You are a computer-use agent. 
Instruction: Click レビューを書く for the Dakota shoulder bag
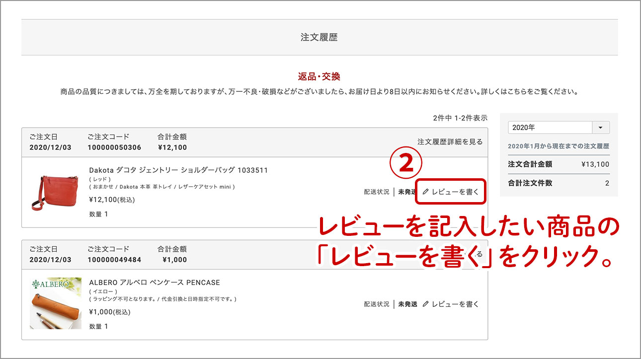[455, 191]
